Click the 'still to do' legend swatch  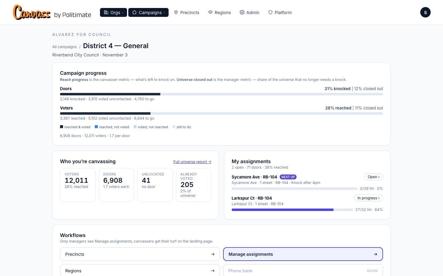(x=174, y=127)
